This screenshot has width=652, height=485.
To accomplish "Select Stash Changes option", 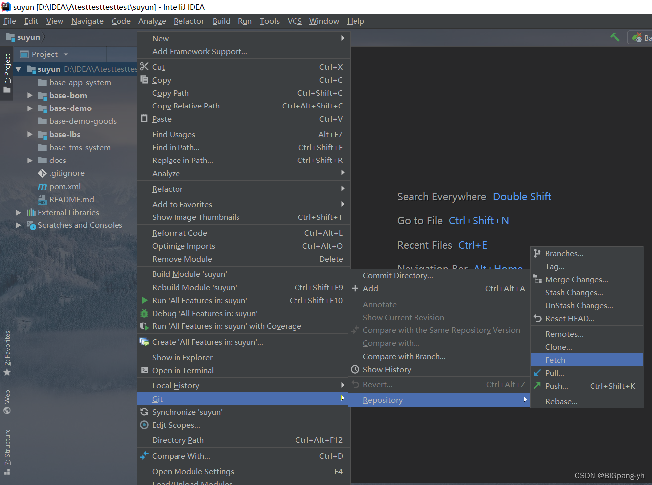I will click(x=587, y=292).
